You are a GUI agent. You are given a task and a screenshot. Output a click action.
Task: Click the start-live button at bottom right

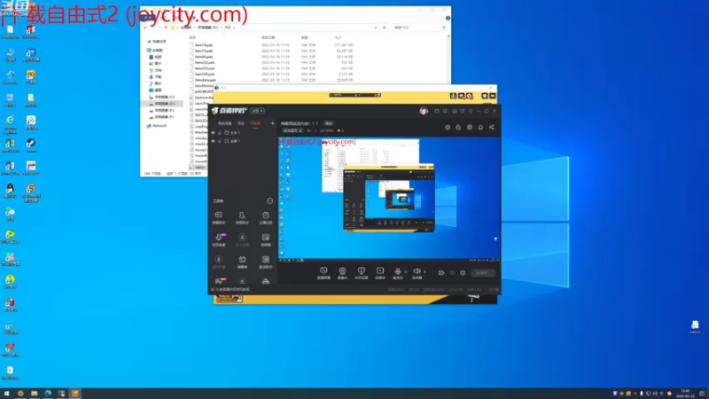point(482,273)
